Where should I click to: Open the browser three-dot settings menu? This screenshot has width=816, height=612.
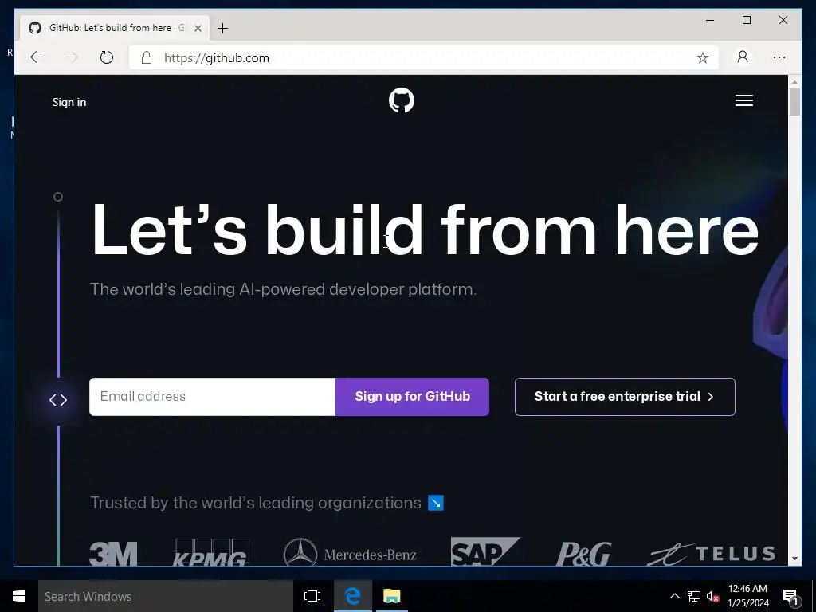(779, 57)
